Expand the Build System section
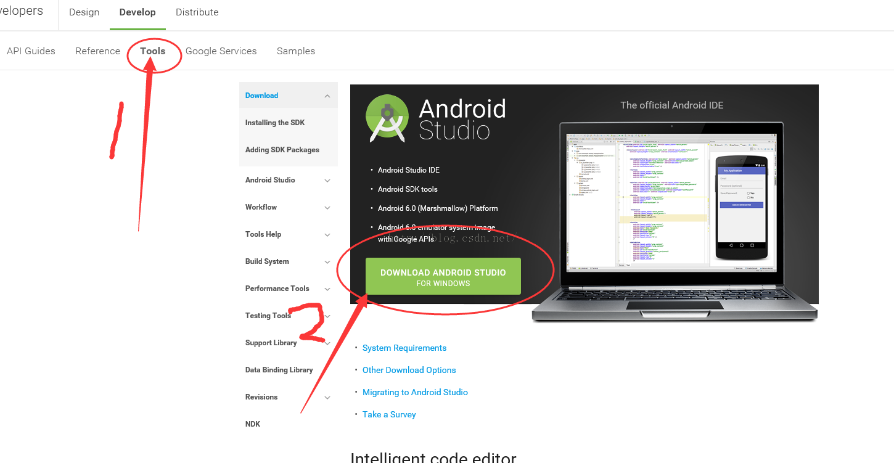This screenshot has width=894, height=463. coord(327,262)
